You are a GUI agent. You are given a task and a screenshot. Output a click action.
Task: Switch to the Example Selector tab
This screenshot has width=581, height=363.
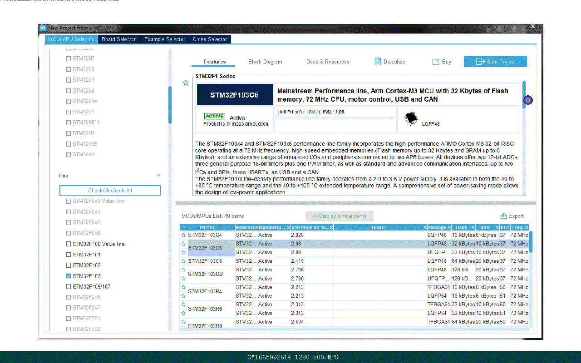(164, 39)
